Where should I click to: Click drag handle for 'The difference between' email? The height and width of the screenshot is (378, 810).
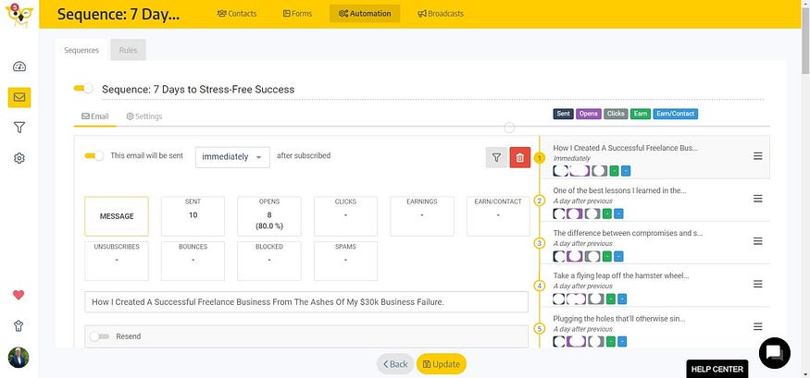tap(758, 241)
